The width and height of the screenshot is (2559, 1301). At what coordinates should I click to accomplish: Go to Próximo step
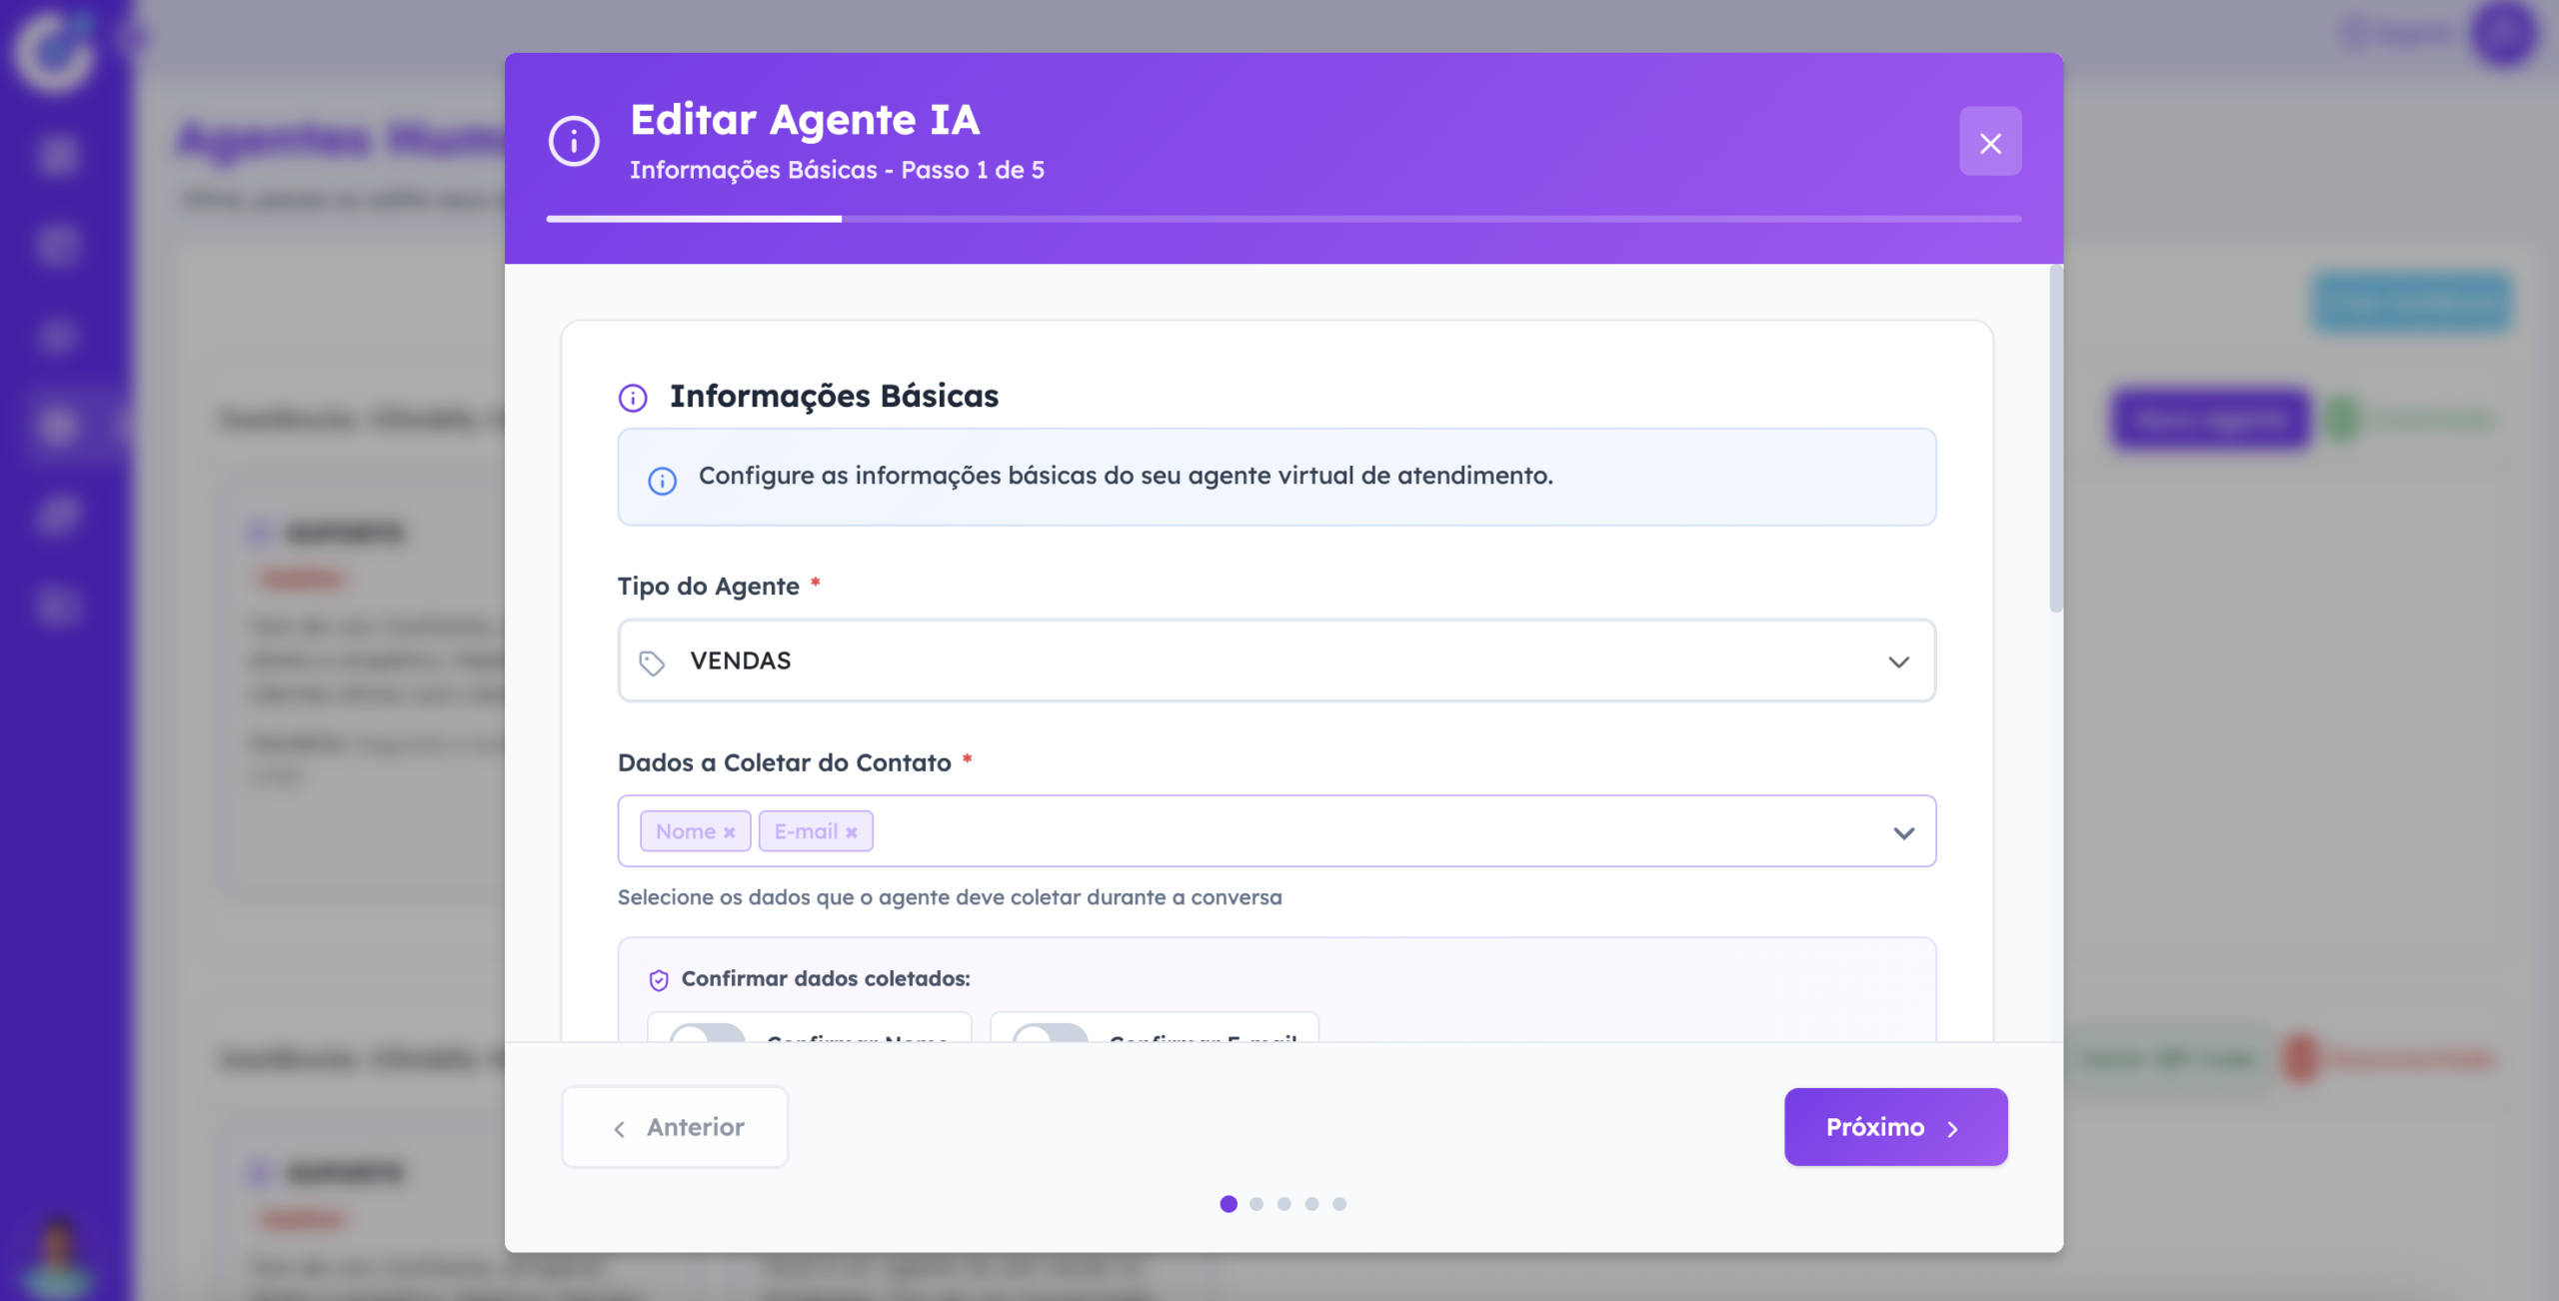(x=1895, y=1127)
